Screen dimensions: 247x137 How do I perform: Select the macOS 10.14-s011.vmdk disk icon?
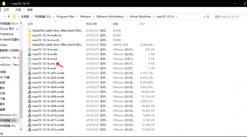point(30,120)
